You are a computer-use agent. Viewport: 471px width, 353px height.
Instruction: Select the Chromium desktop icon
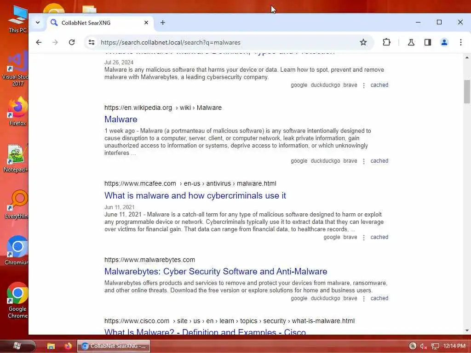pos(16,251)
